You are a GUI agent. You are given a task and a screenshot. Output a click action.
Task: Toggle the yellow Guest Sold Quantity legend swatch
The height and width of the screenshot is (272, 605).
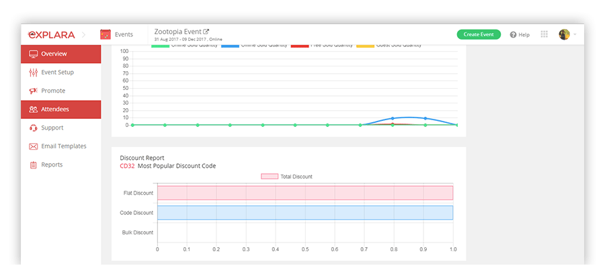tap(365, 46)
